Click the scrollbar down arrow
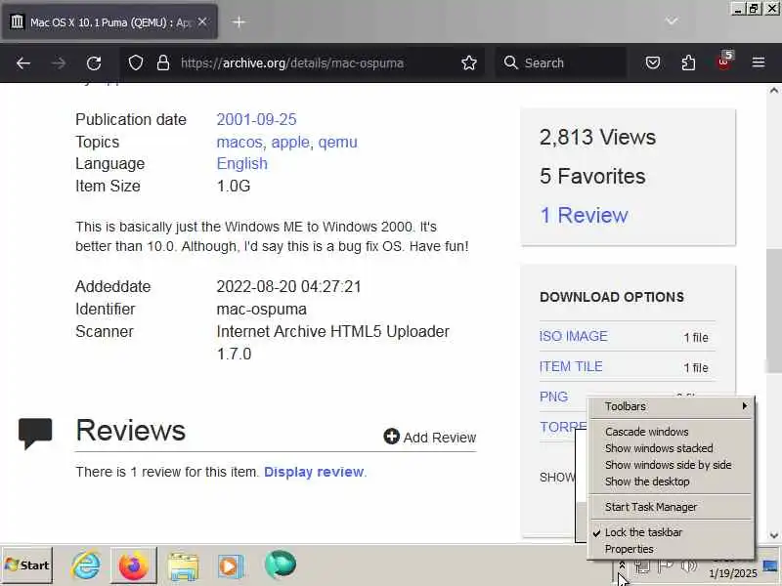 click(x=773, y=535)
